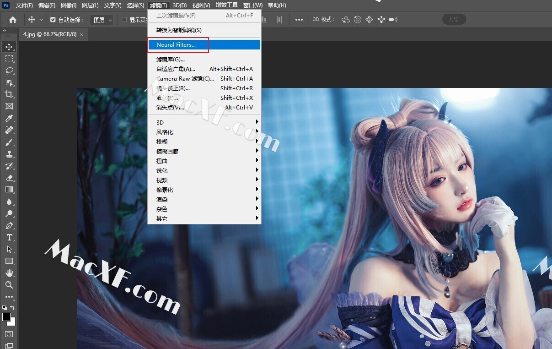Image resolution: width=552 pixels, height=349 pixels.
Task: Toggle the 自动选择 checkbox
Action: [53, 20]
